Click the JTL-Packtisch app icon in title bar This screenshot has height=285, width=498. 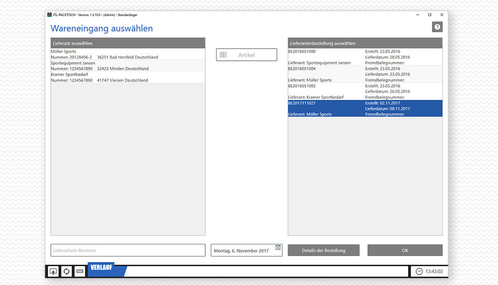pyautogui.click(x=49, y=15)
